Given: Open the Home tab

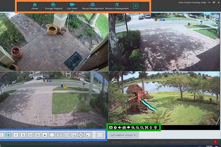Looking at the screenshot, I should pyautogui.click(x=35, y=6).
